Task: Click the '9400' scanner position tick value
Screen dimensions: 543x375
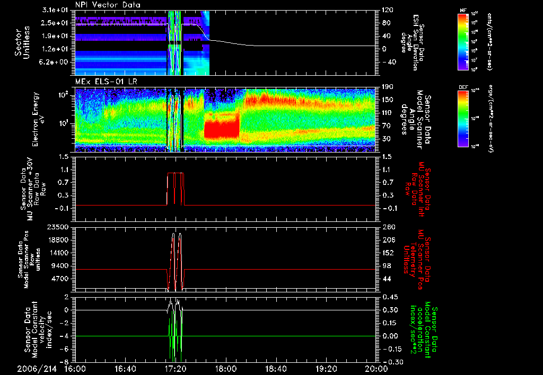Action: 60,266
